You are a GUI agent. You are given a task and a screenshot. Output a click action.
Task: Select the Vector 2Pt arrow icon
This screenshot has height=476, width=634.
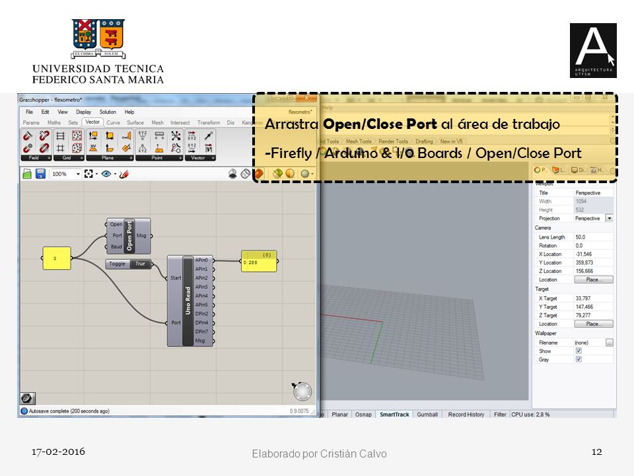(209, 136)
